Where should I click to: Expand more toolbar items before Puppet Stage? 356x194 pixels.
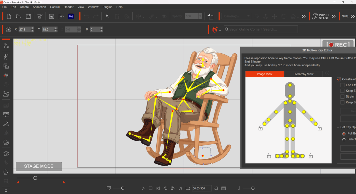[303, 16]
